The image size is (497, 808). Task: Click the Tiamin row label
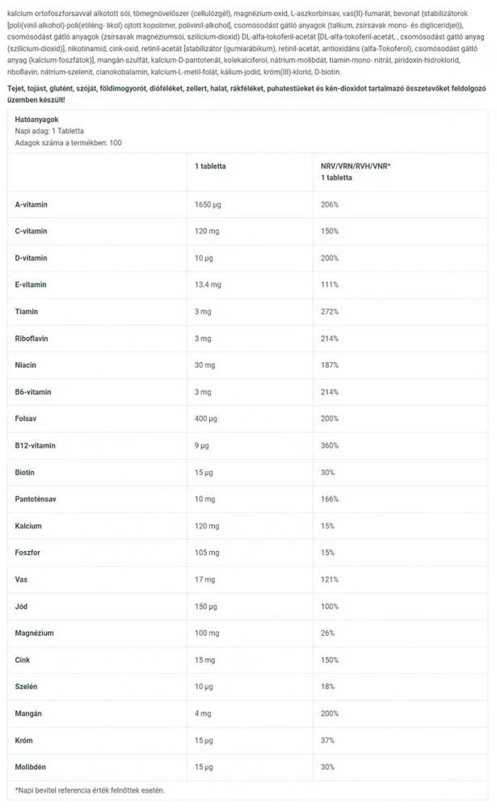(27, 311)
